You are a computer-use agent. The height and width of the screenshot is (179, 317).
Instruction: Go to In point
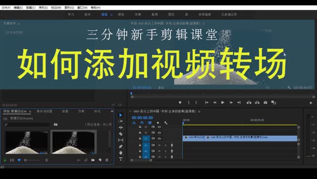(207, 102)
